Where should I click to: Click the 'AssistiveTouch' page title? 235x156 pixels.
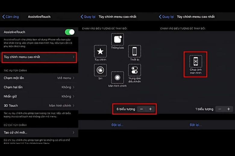coord(39,17)
